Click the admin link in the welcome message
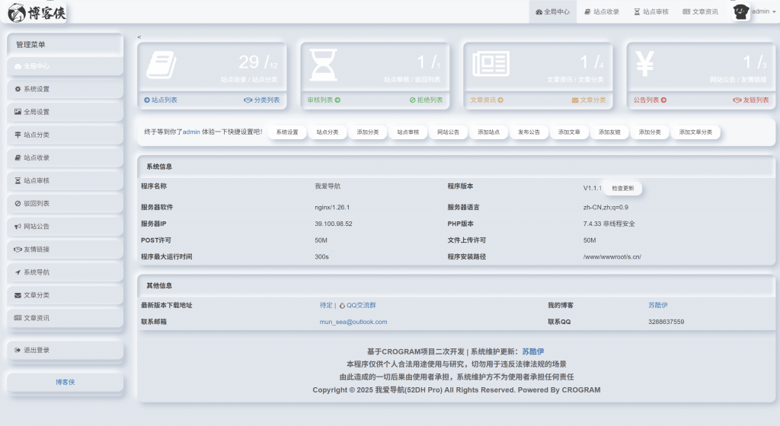 pos(191,132)
